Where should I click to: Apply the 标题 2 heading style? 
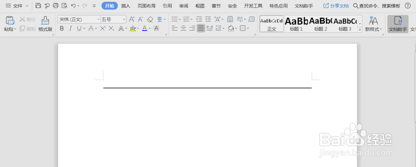[320, 24]
